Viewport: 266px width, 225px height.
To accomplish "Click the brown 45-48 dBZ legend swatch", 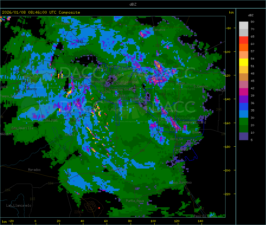I will click(244, 77).
